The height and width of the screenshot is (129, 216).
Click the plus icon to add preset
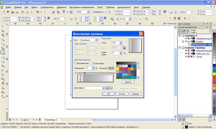tap(107, 88)
